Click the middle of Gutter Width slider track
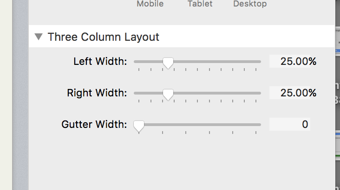Viewport: 340px width, 190px height. 197,124
